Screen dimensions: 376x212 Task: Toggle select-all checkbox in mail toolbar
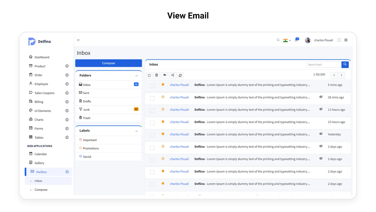pos(149,75)
